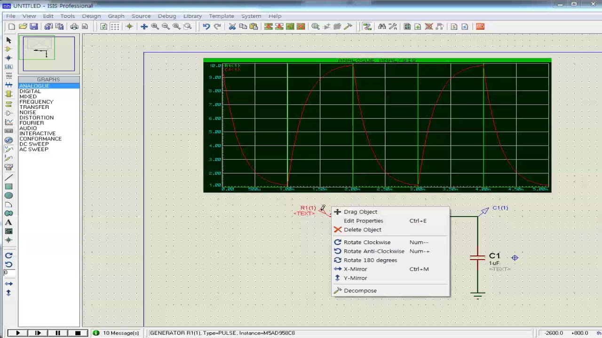Open a design with the folder icon
This screenshot has height=338, width=602.
[23, 27]
